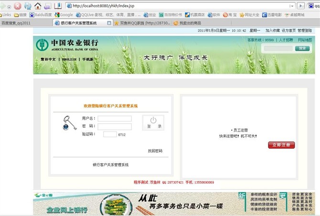Screen dimensions: 320x216
Task: Click the 登录 power button
Action: pos(153,123)
